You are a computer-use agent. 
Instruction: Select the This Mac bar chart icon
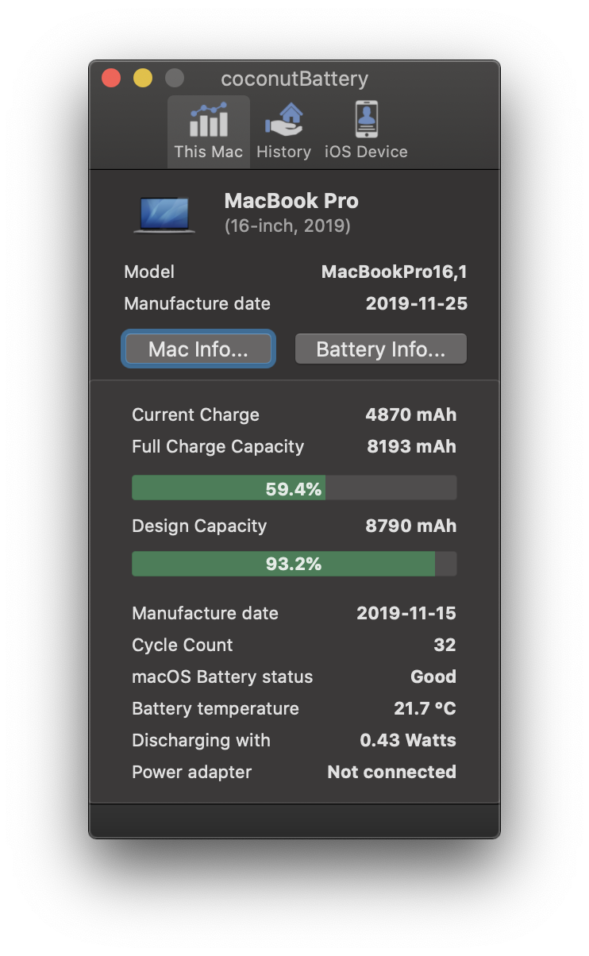pos(208,121)
